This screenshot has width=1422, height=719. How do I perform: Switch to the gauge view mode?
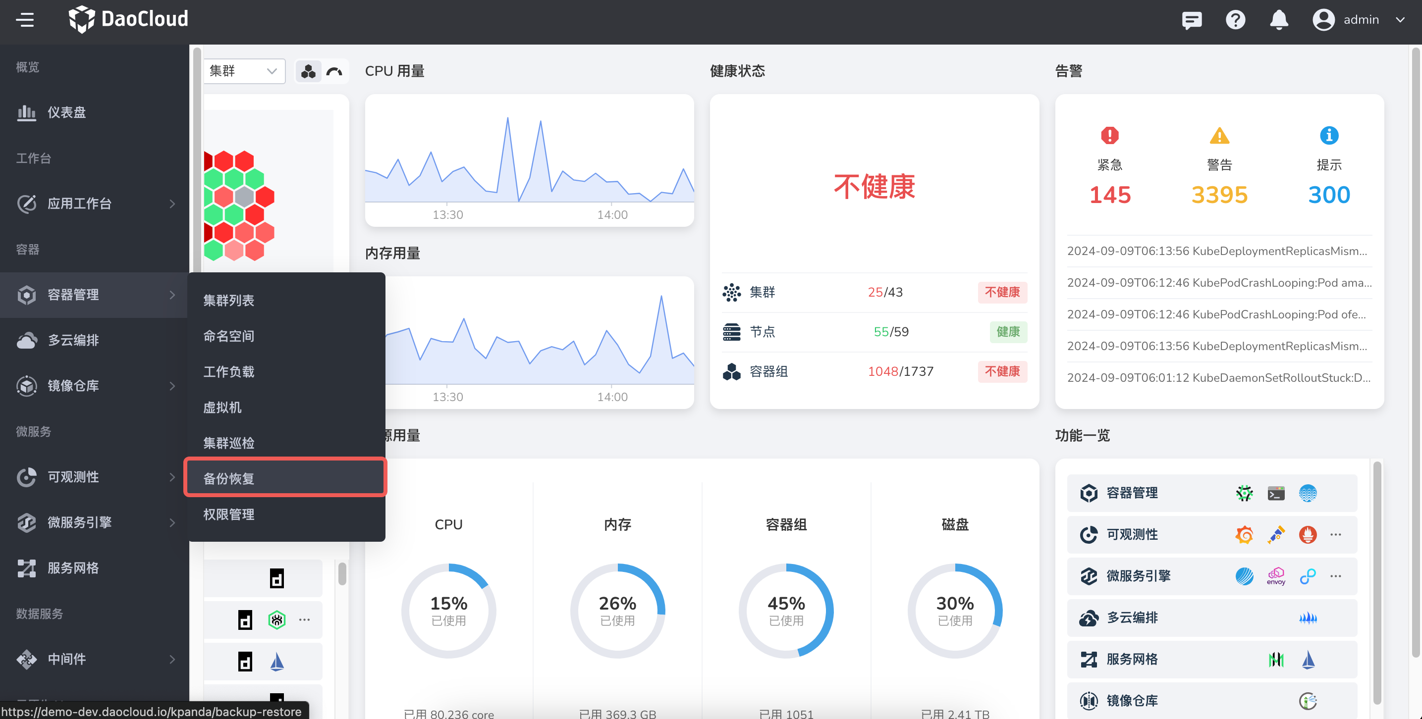pyautogui.click(x=334, y=71)
